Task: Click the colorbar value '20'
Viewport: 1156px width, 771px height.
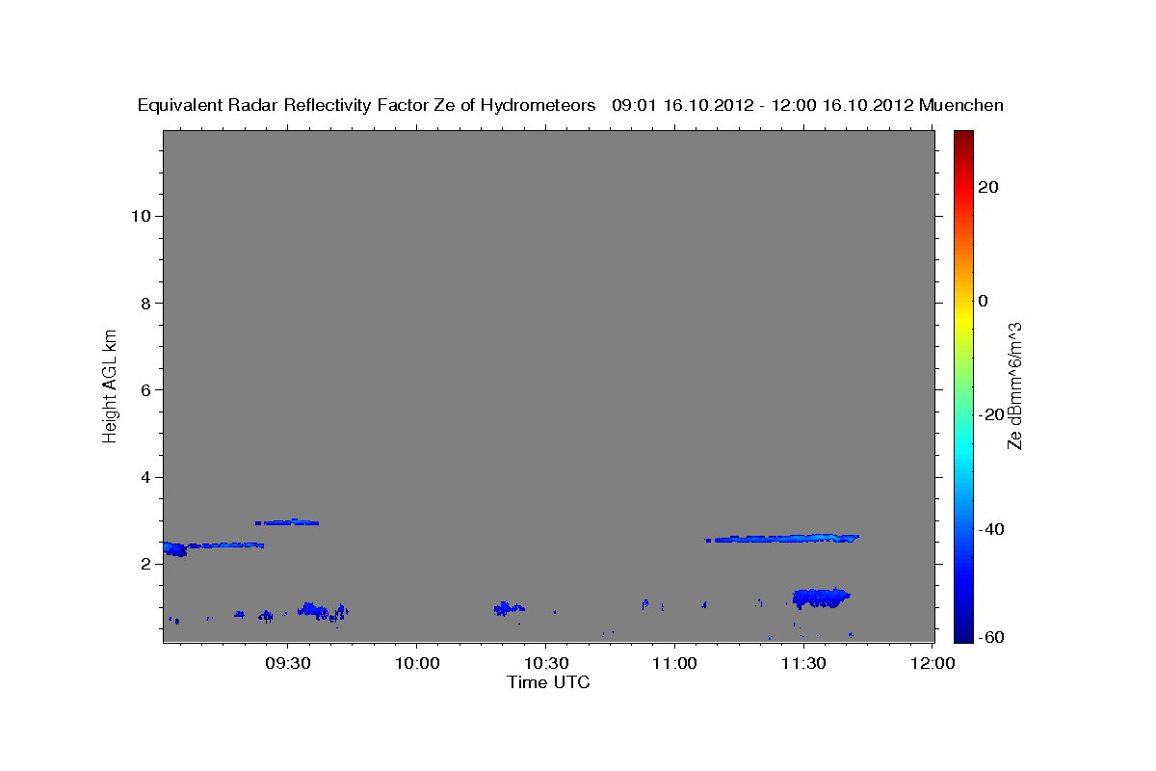Action: (988, 187)
